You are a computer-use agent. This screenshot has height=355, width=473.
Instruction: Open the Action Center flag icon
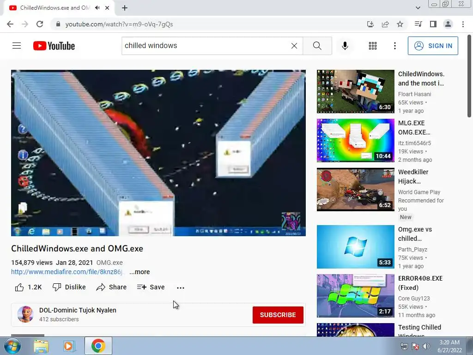click(415, 346)
